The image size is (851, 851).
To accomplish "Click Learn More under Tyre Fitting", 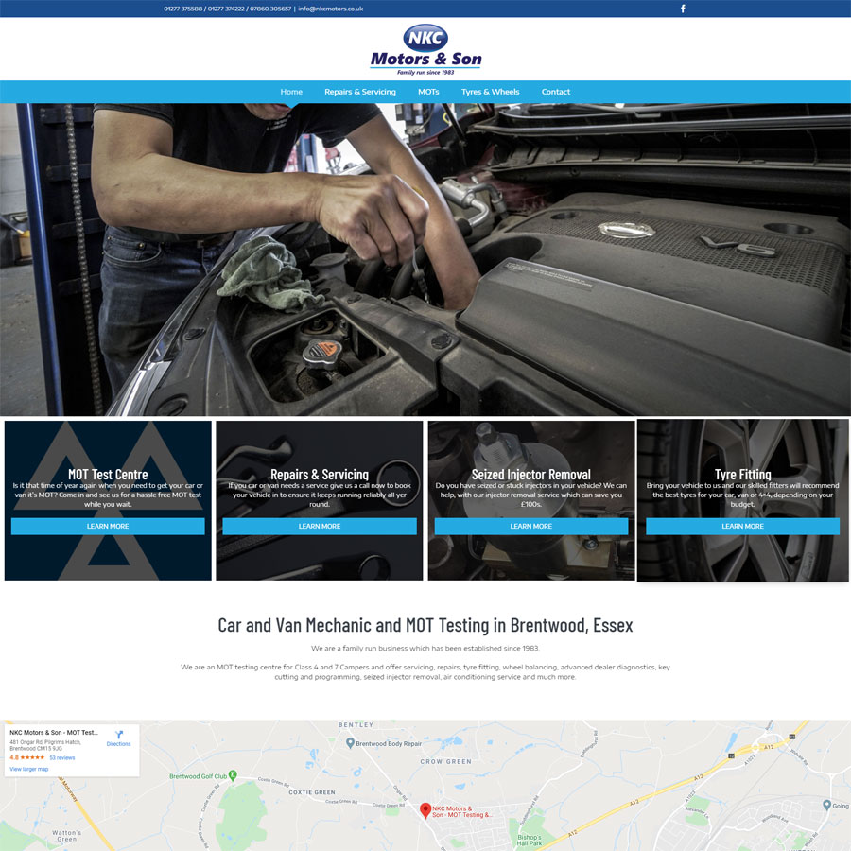I will (x=742, y=526).
